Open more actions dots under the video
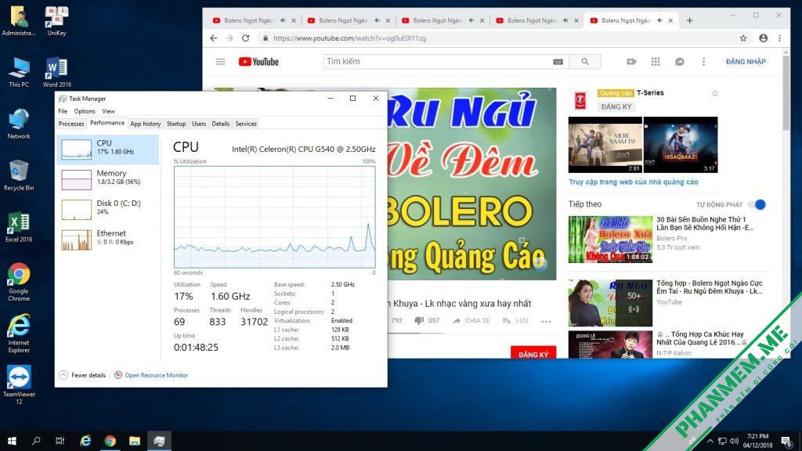Screen dimensions: 802x451 pos(546,321)
